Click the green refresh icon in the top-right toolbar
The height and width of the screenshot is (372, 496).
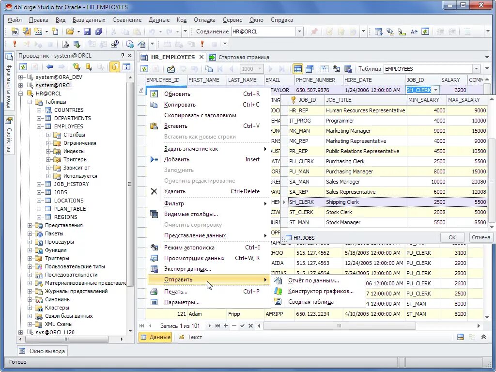425,31
